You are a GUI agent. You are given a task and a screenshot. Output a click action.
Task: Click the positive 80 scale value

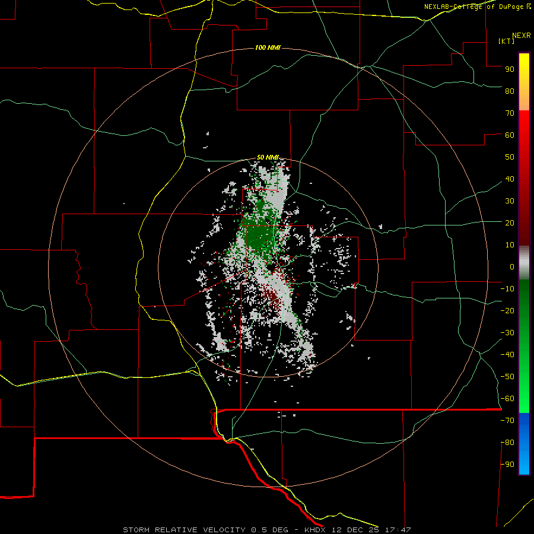point(510,91)
